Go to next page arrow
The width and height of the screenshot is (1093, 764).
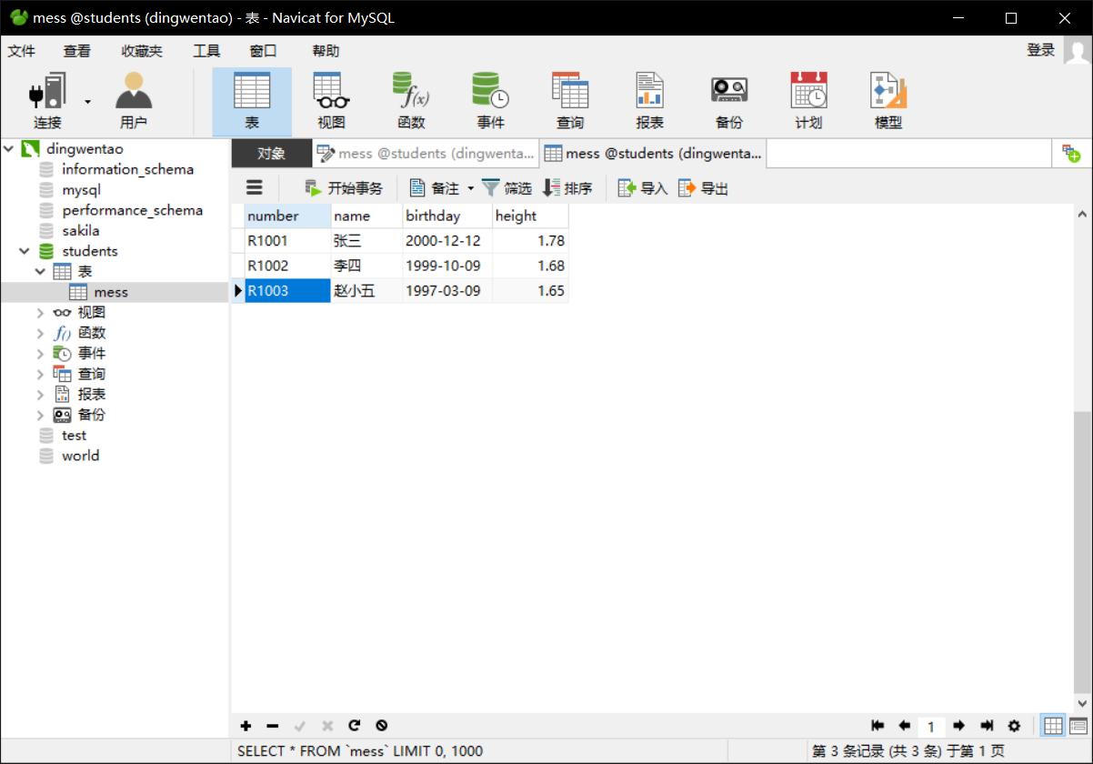click(958, 726)
